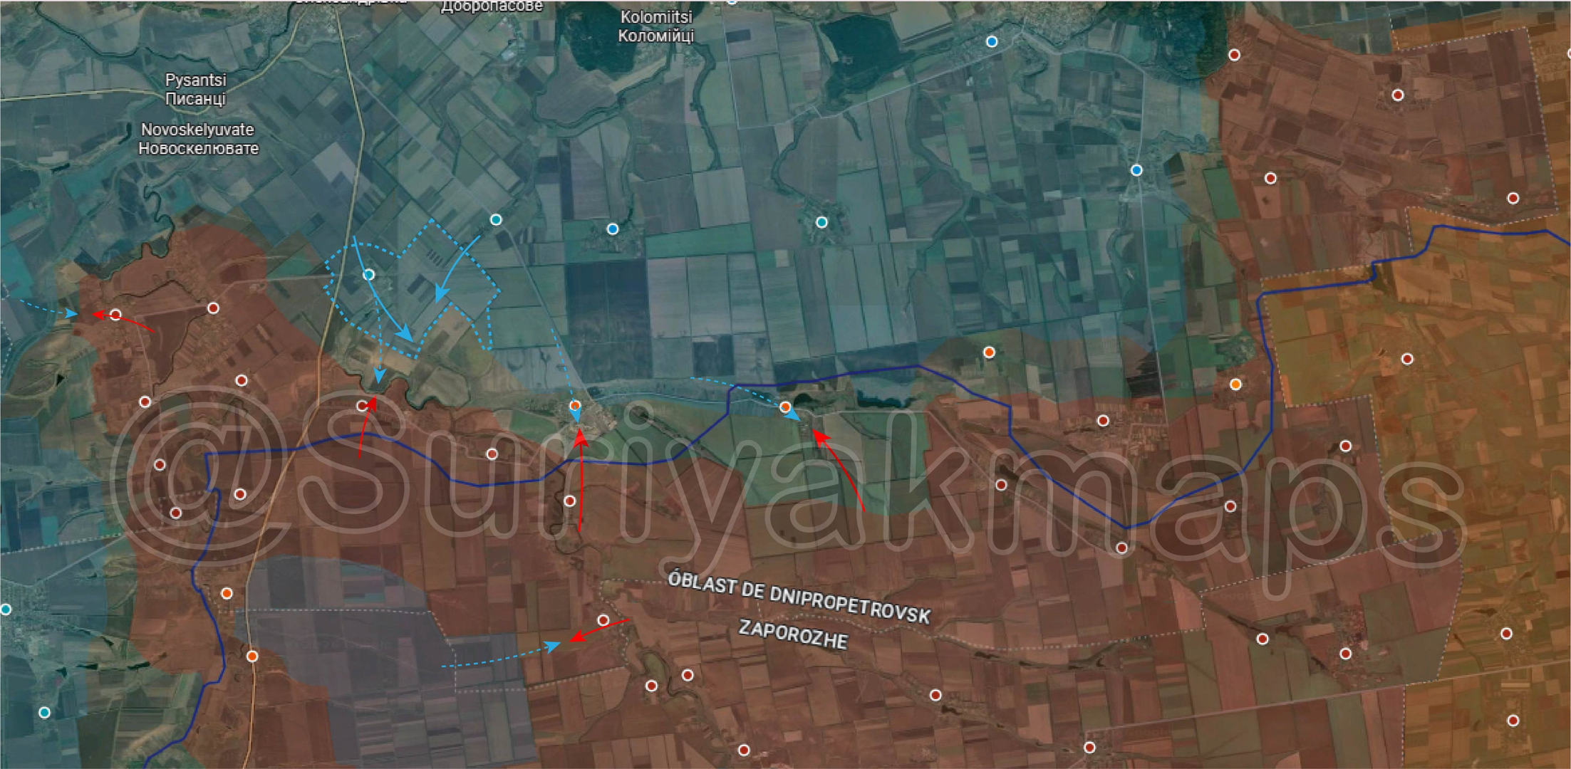The width and height of the screenshot is (1571, 769).
Task: Click the red marker left of the DNIPROPETROVSK label
Action: (603, 619)
